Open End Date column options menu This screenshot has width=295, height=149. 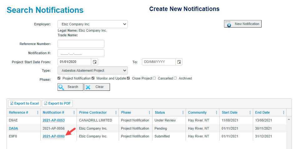[x=283, y=112]
